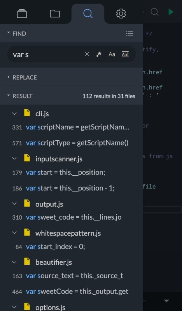
Task: Click the editor search magnifier icon
Action: click(154, 12)
